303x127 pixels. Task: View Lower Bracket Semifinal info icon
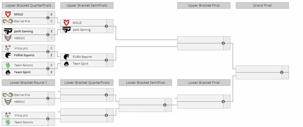pyautogui.click(x=165, y=105)
